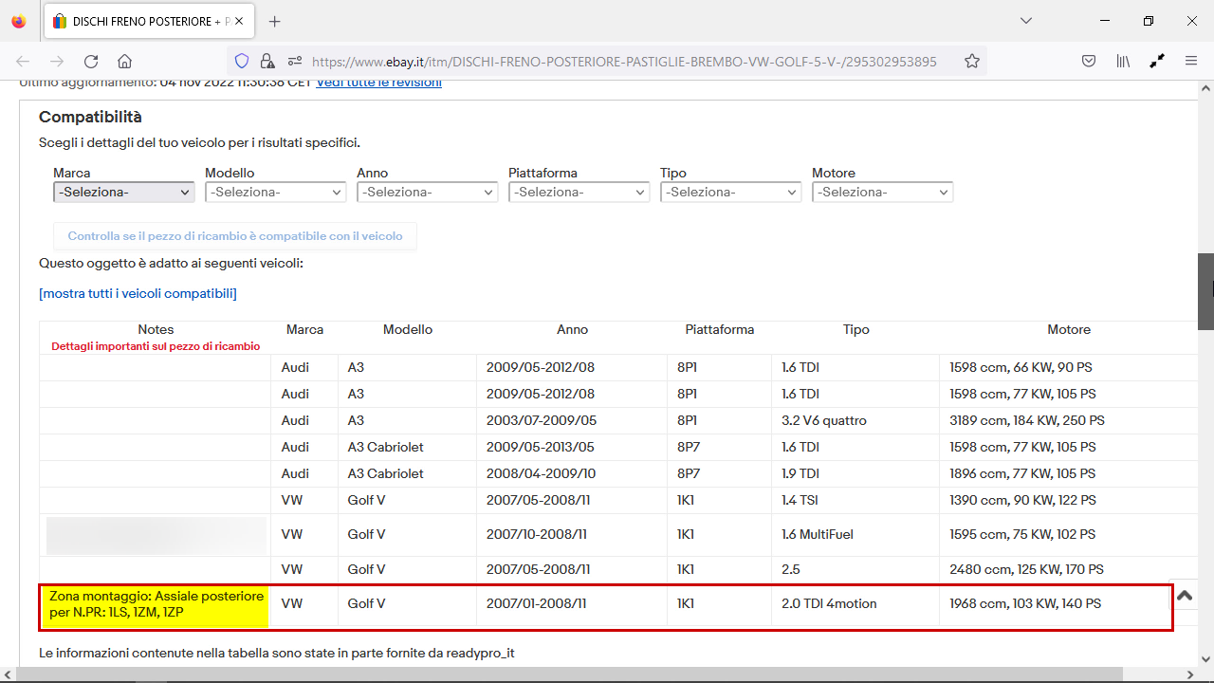
Task: Open a new browser tab
Action: tap(275, 21)
